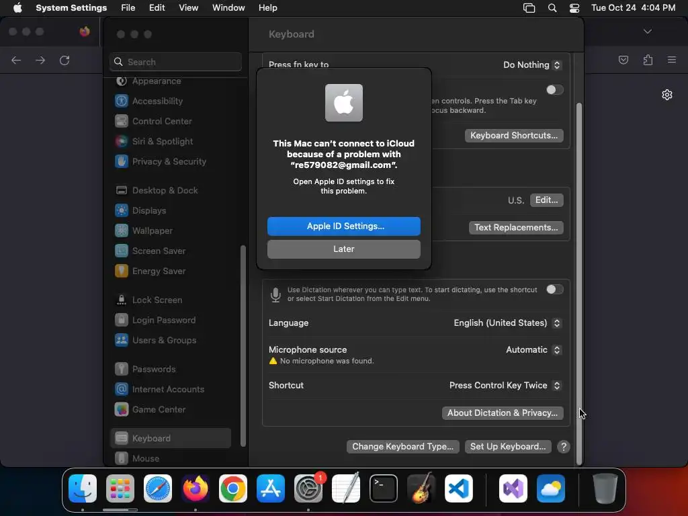Open the Edit menu
The width and height of the screenshot is (688, 516).
[x=157, y=8]
